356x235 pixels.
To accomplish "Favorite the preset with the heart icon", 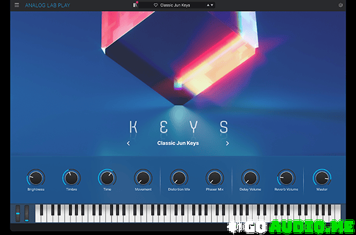I will (x=156, y=5).
